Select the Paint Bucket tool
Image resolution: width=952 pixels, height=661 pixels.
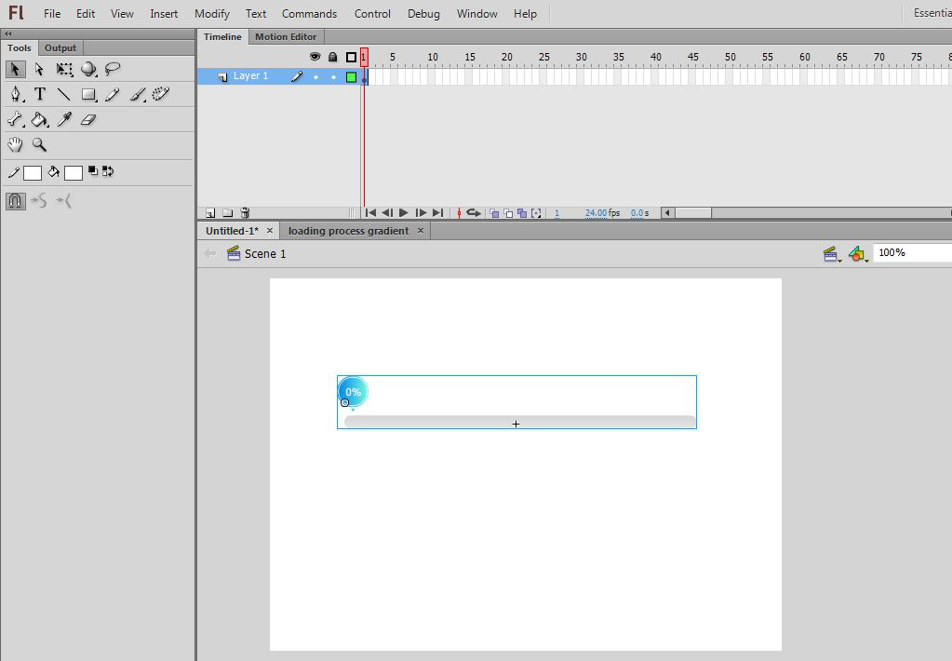[x=40, y=120]
